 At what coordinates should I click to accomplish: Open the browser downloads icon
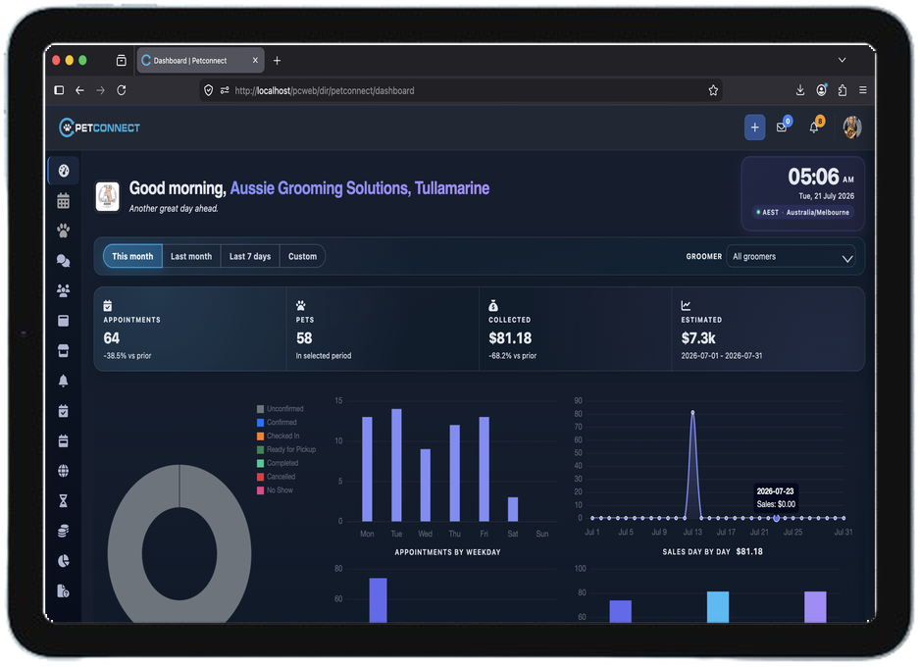(799, 90)
